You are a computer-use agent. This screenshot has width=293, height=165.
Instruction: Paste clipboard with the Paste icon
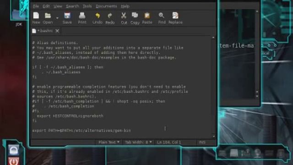click(x=147, y=18)
